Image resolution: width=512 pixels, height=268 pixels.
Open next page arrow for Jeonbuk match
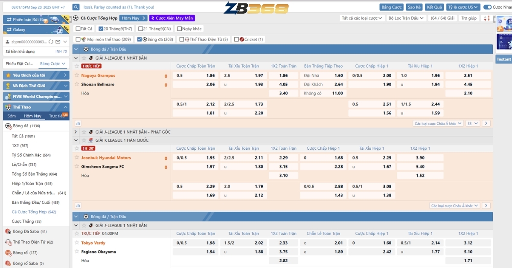click(486, 205)
